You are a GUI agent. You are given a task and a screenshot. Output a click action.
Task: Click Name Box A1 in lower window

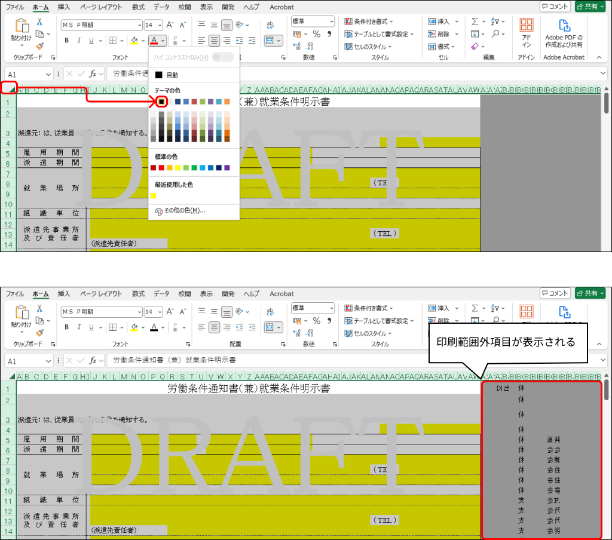click(29, 361)
